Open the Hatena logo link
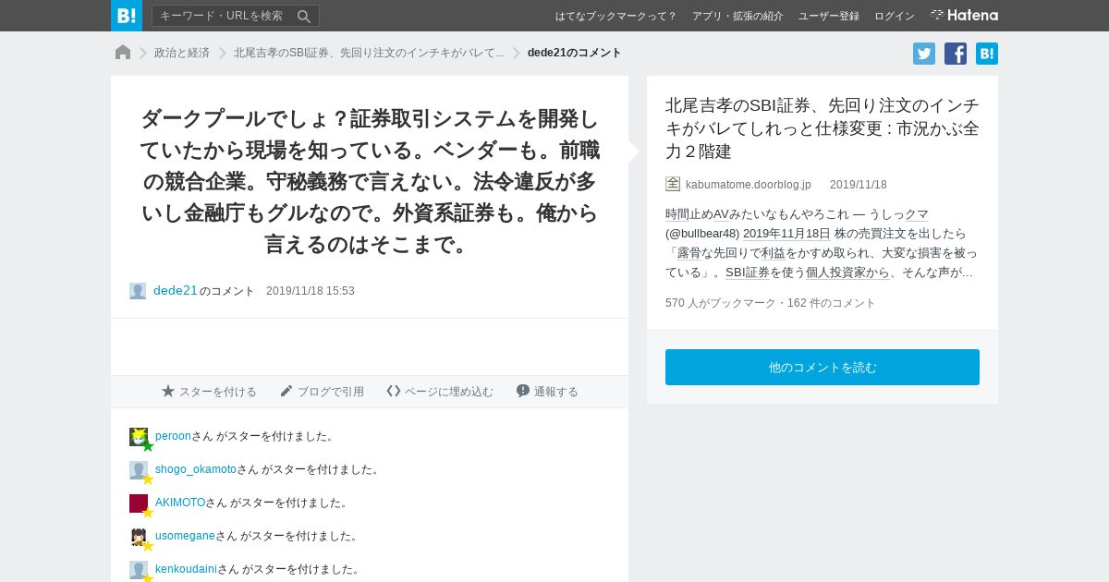 pos(964,16)
